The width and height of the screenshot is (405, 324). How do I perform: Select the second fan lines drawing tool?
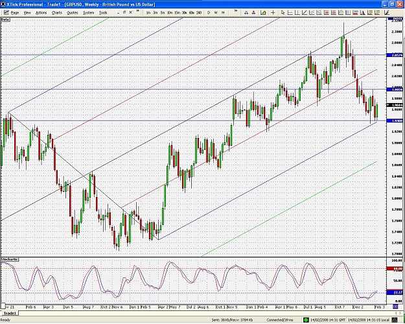click(x=319, y=12)
